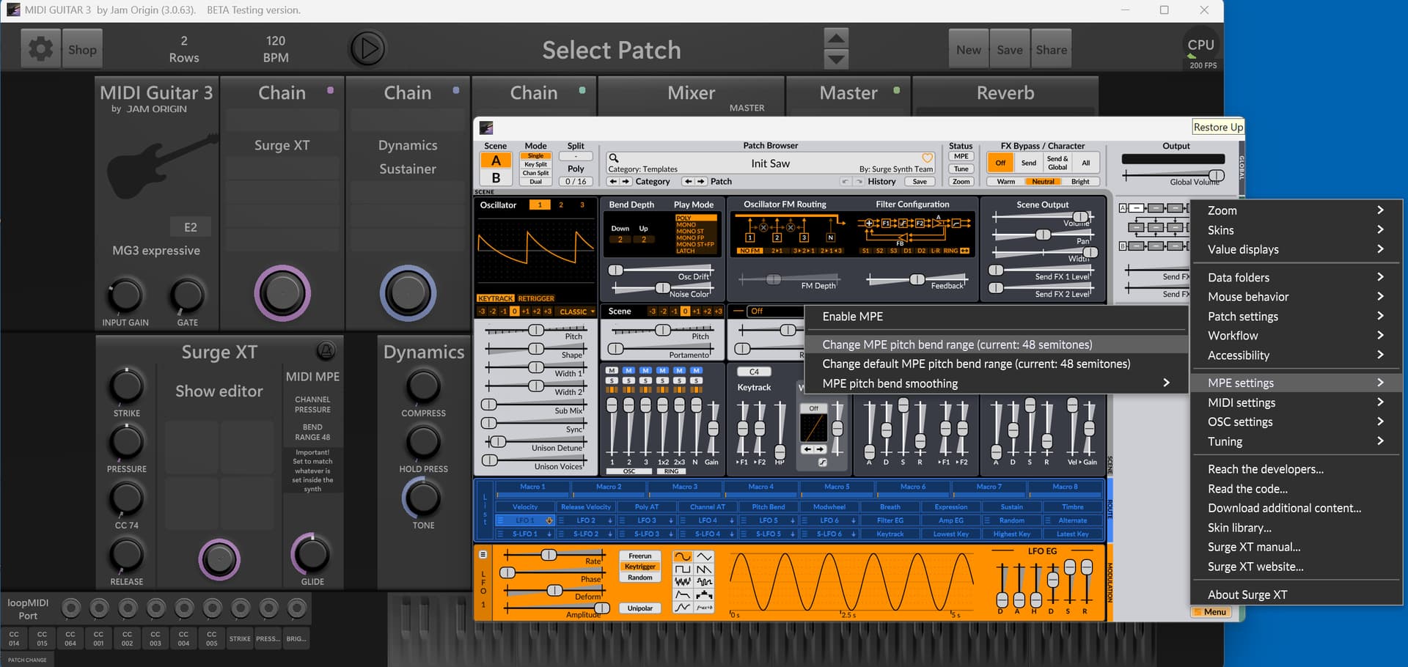The width and height of the screenshot is (1408, 667).
Task: Expand the Value displays submenu
Action: pyautogui.click(x=1297, y=249)
